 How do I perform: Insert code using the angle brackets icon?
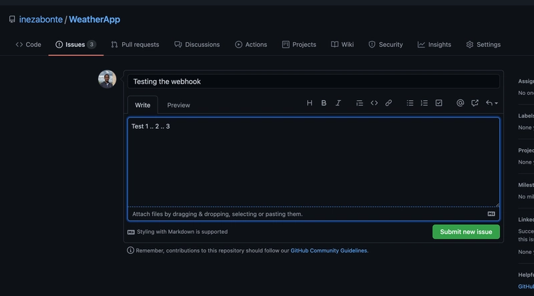[374, 103]
